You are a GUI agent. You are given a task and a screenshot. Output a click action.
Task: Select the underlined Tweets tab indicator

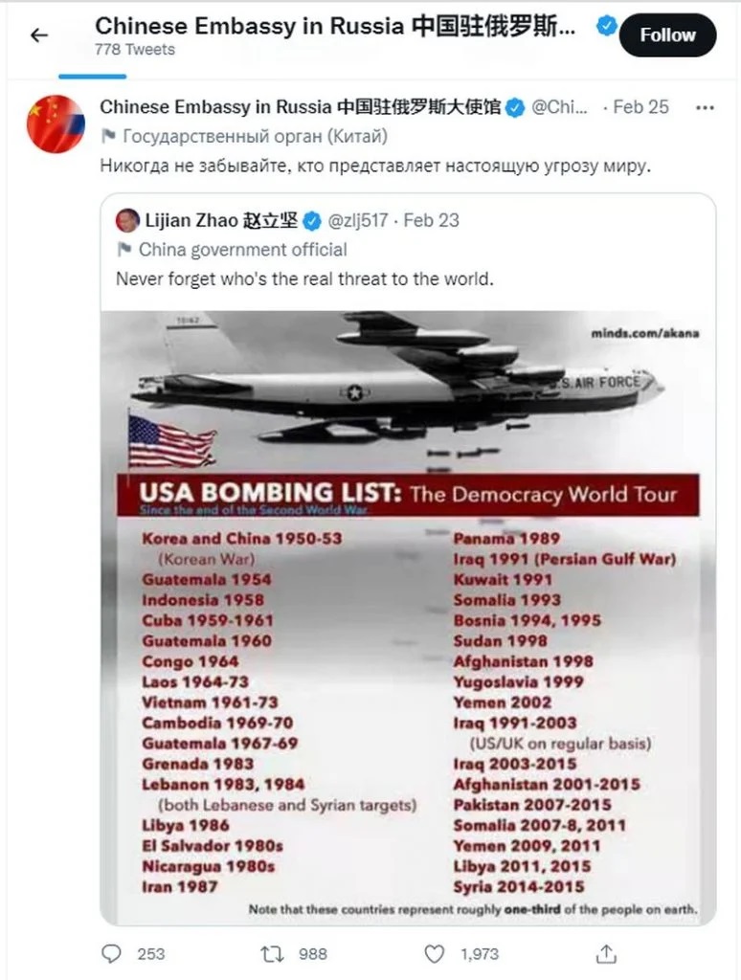click(x=93, y=77)
